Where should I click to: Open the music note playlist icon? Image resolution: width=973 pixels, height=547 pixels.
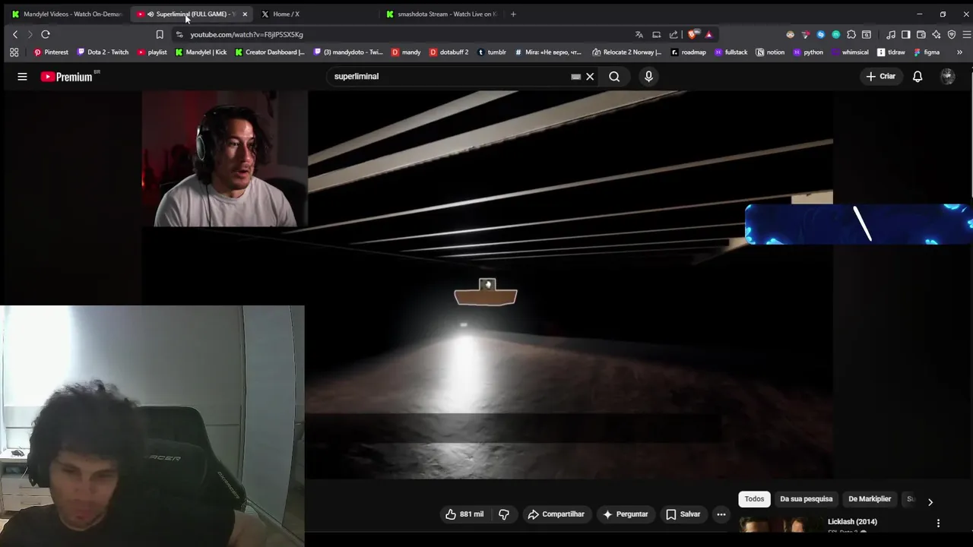891,34
